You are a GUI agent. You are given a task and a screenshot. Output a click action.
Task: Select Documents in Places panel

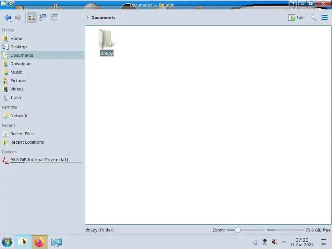(x=42, y=55)
